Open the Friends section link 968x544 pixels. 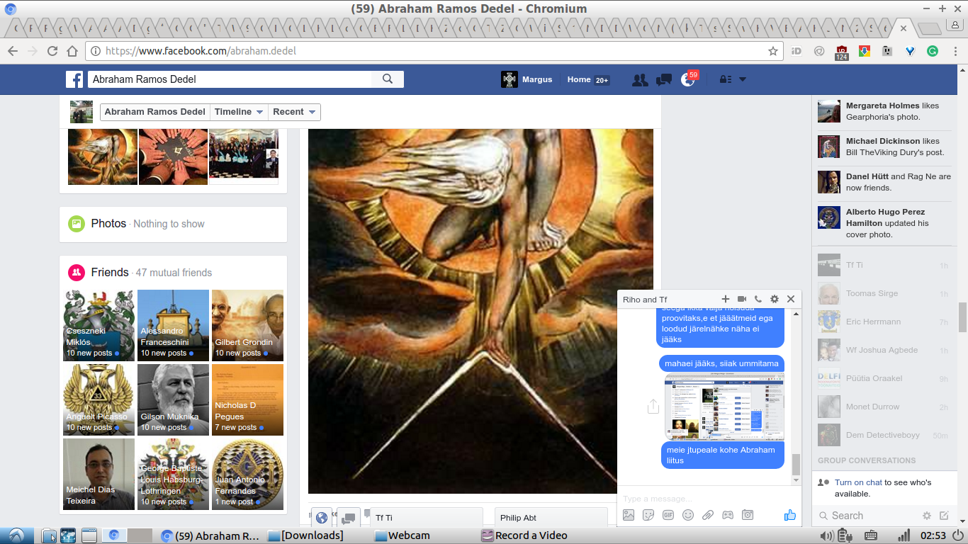point(110,272)
